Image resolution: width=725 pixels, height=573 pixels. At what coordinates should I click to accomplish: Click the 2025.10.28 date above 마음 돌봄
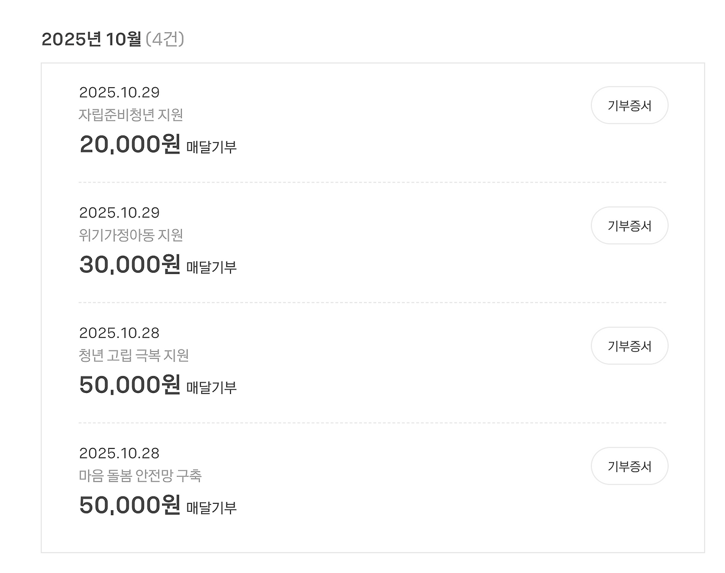click(x=119, y=454)
